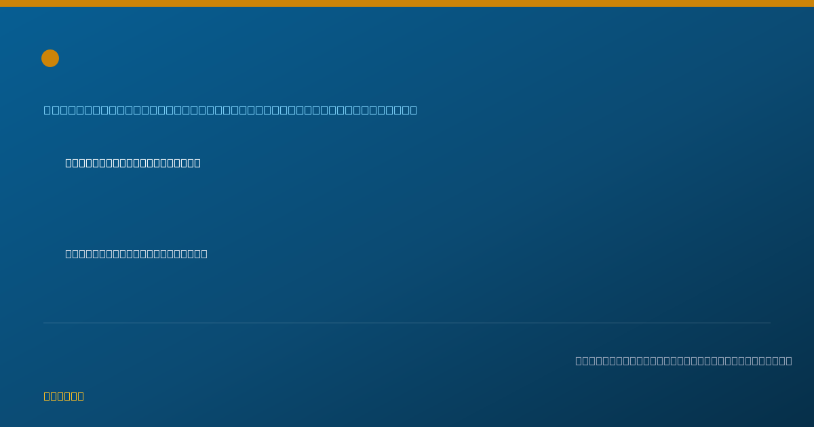This screenshot has height=427, width=814.
Task: Select the light-blue unreadable heading line
Action: (231, 110)
